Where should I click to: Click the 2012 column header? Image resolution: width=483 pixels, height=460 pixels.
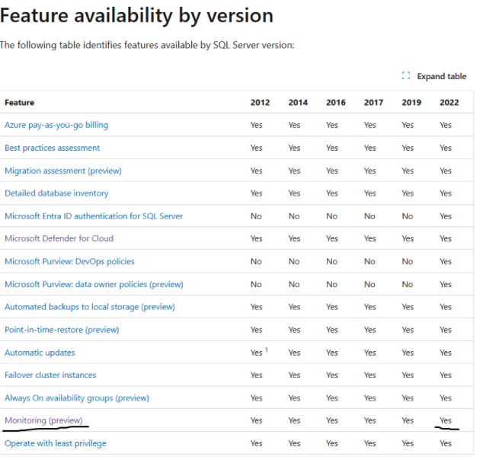tap(260, 103)
